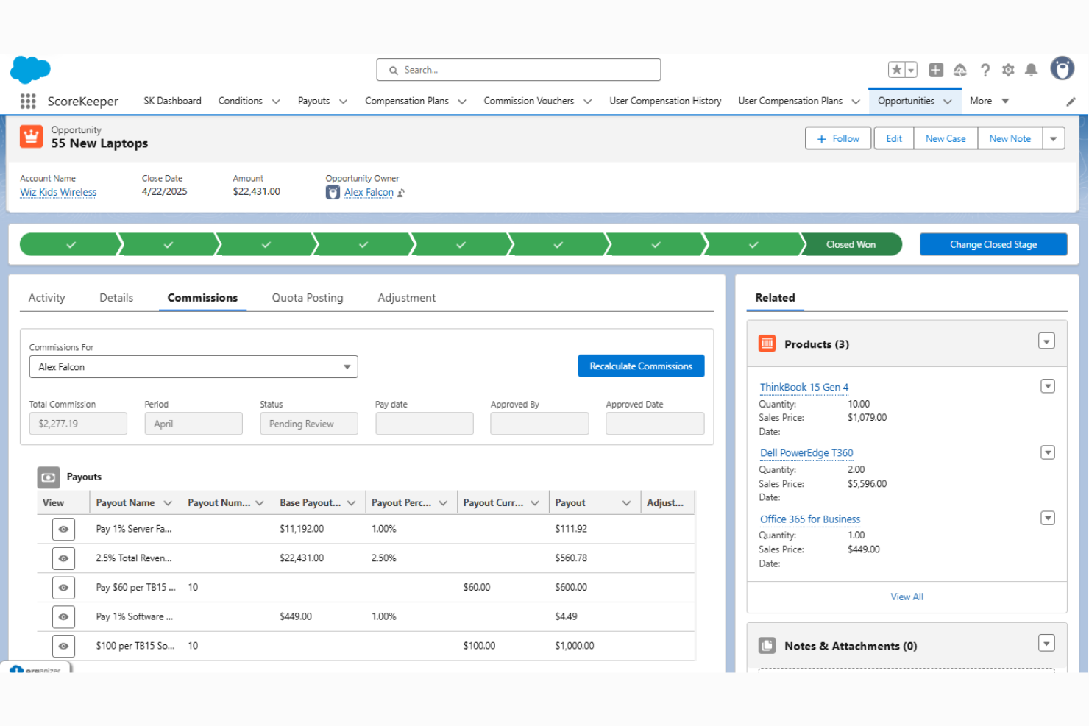Expand the ThinkBook 15 Gen 4 row actions
This screenshot has width=1089, height=726.
click(x=1048, y=385)
